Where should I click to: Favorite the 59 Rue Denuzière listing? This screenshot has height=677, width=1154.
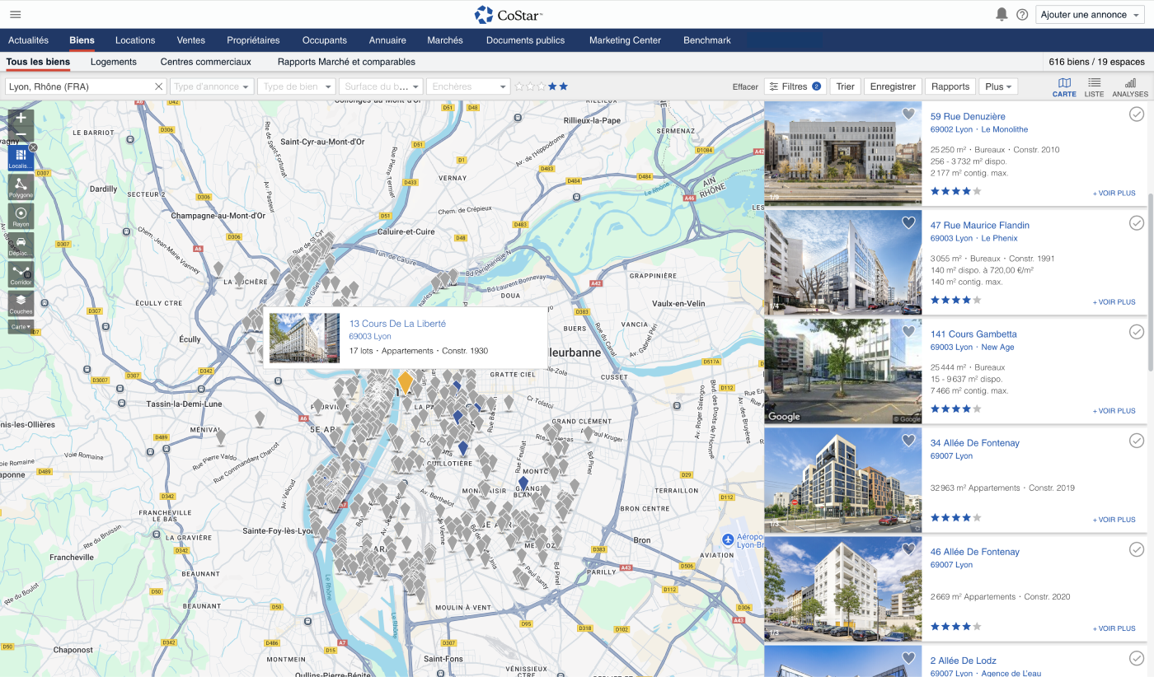pos(908,114)
